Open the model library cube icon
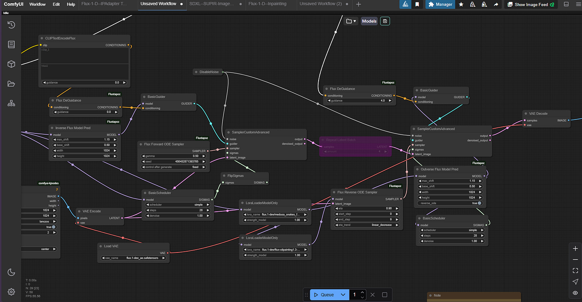Screen dimensions: 582x302 (x=11, y=64)
